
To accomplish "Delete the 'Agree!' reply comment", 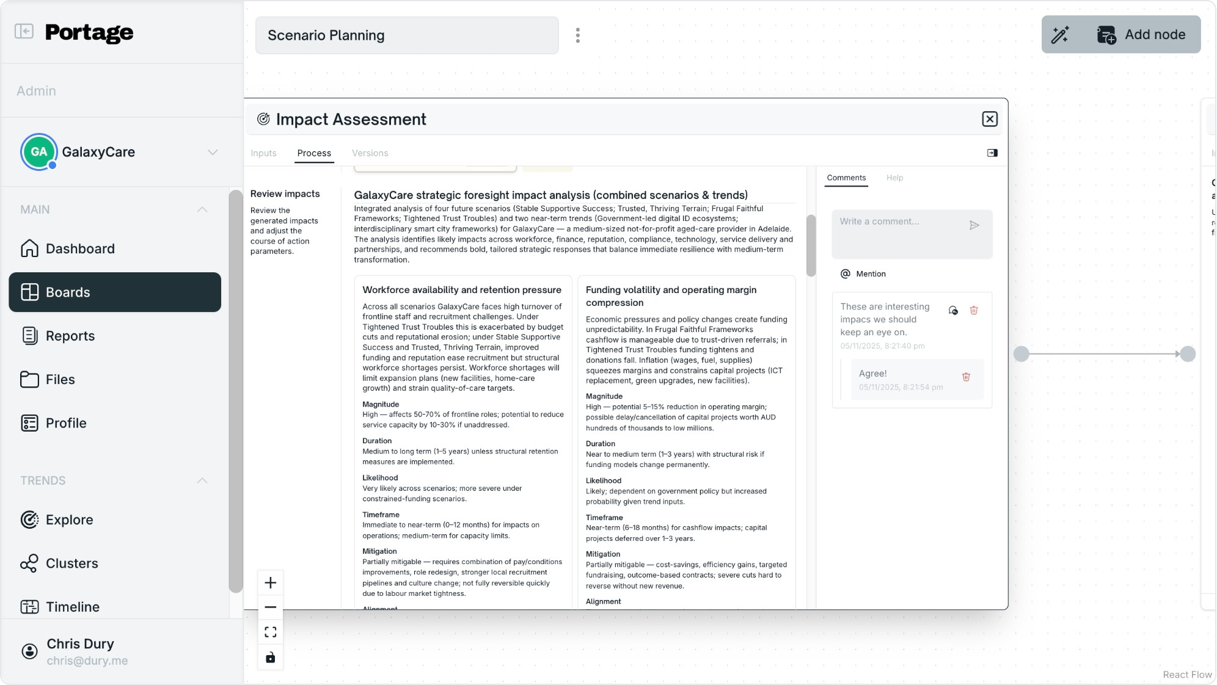I will click(x=966, y=377).
